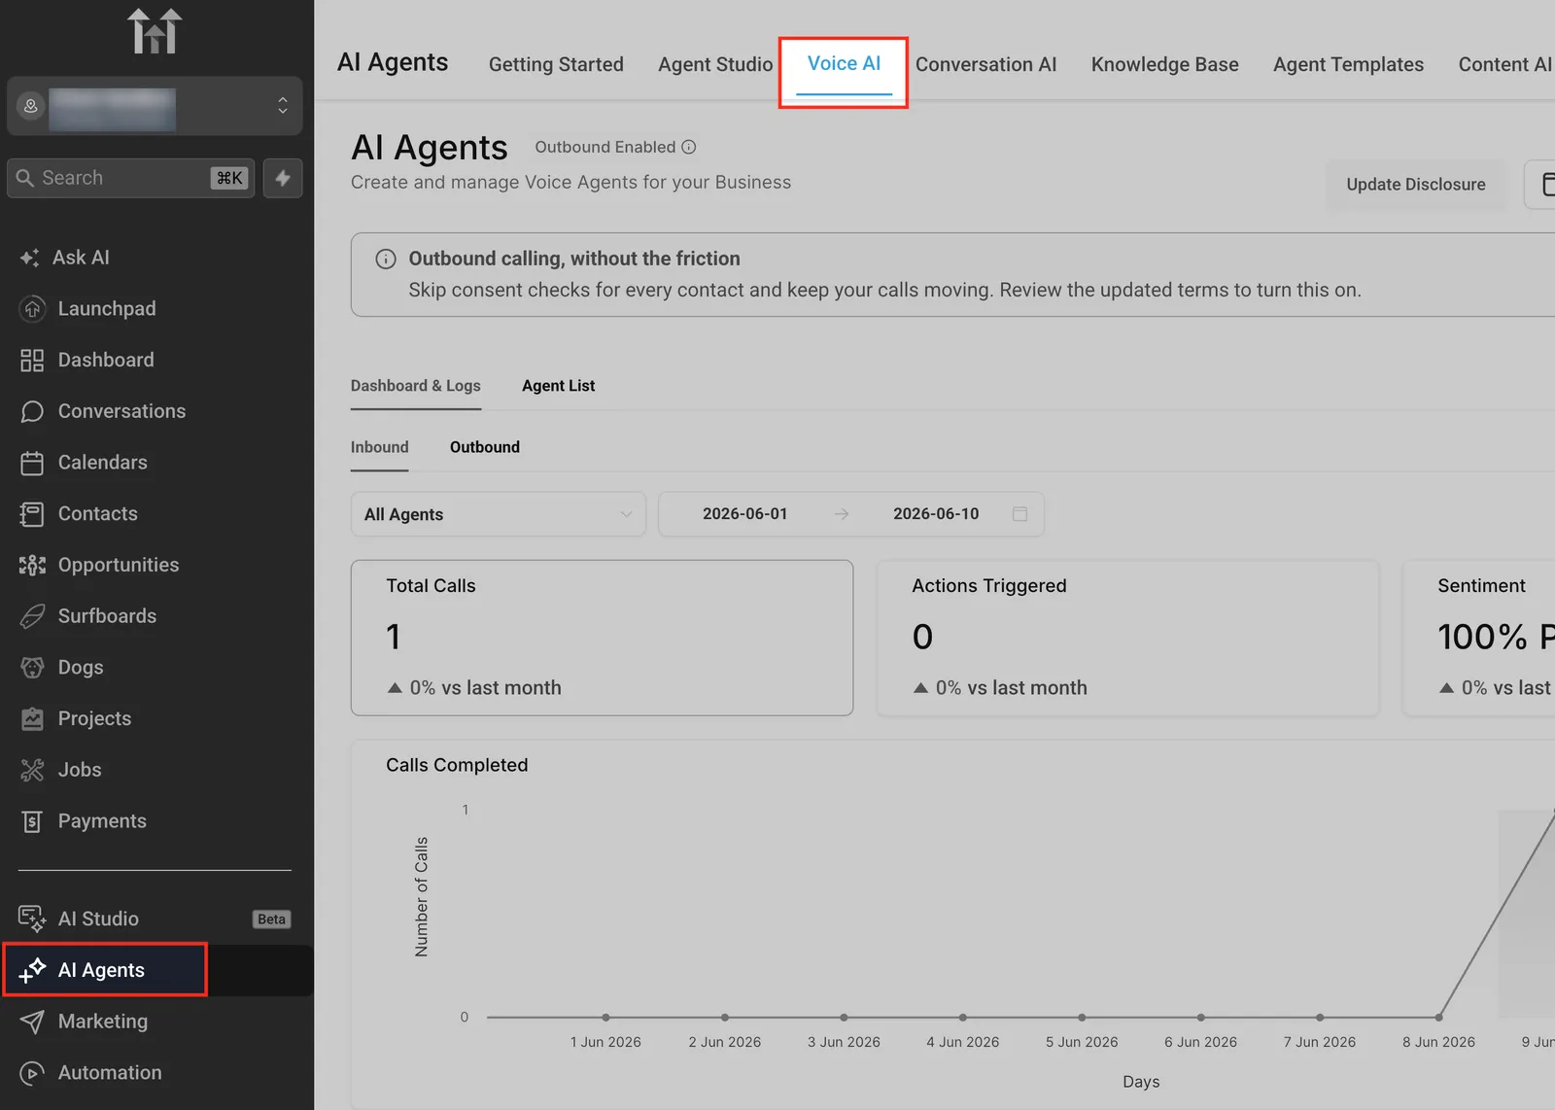Click the Projects icon
This screenshot has width=1555, height=1110.
point(32,719)
